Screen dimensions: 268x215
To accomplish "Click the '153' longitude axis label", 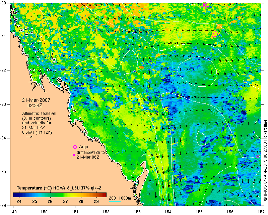I will (137, 212).
